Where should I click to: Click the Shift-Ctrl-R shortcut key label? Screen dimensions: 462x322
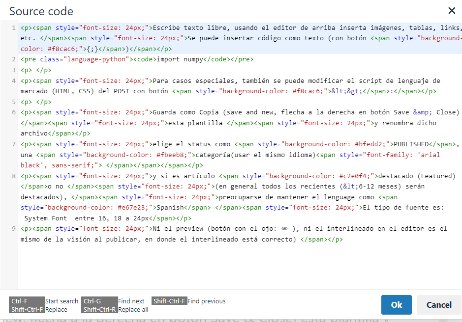(x=99, y=309)
